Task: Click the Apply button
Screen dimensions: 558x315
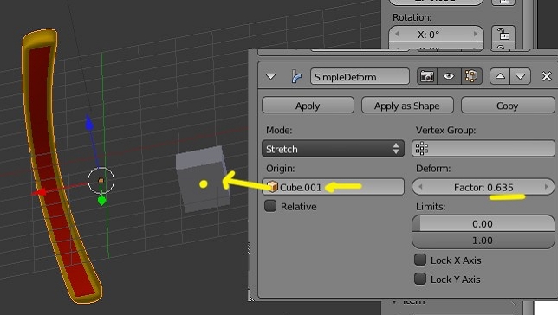Action: pyautogui.click(x=308, y=106)
